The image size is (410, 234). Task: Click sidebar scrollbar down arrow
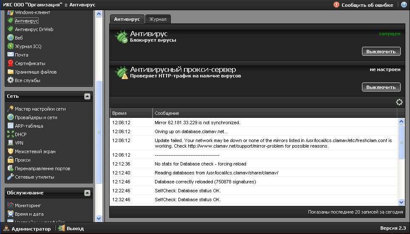pos(99,218)
